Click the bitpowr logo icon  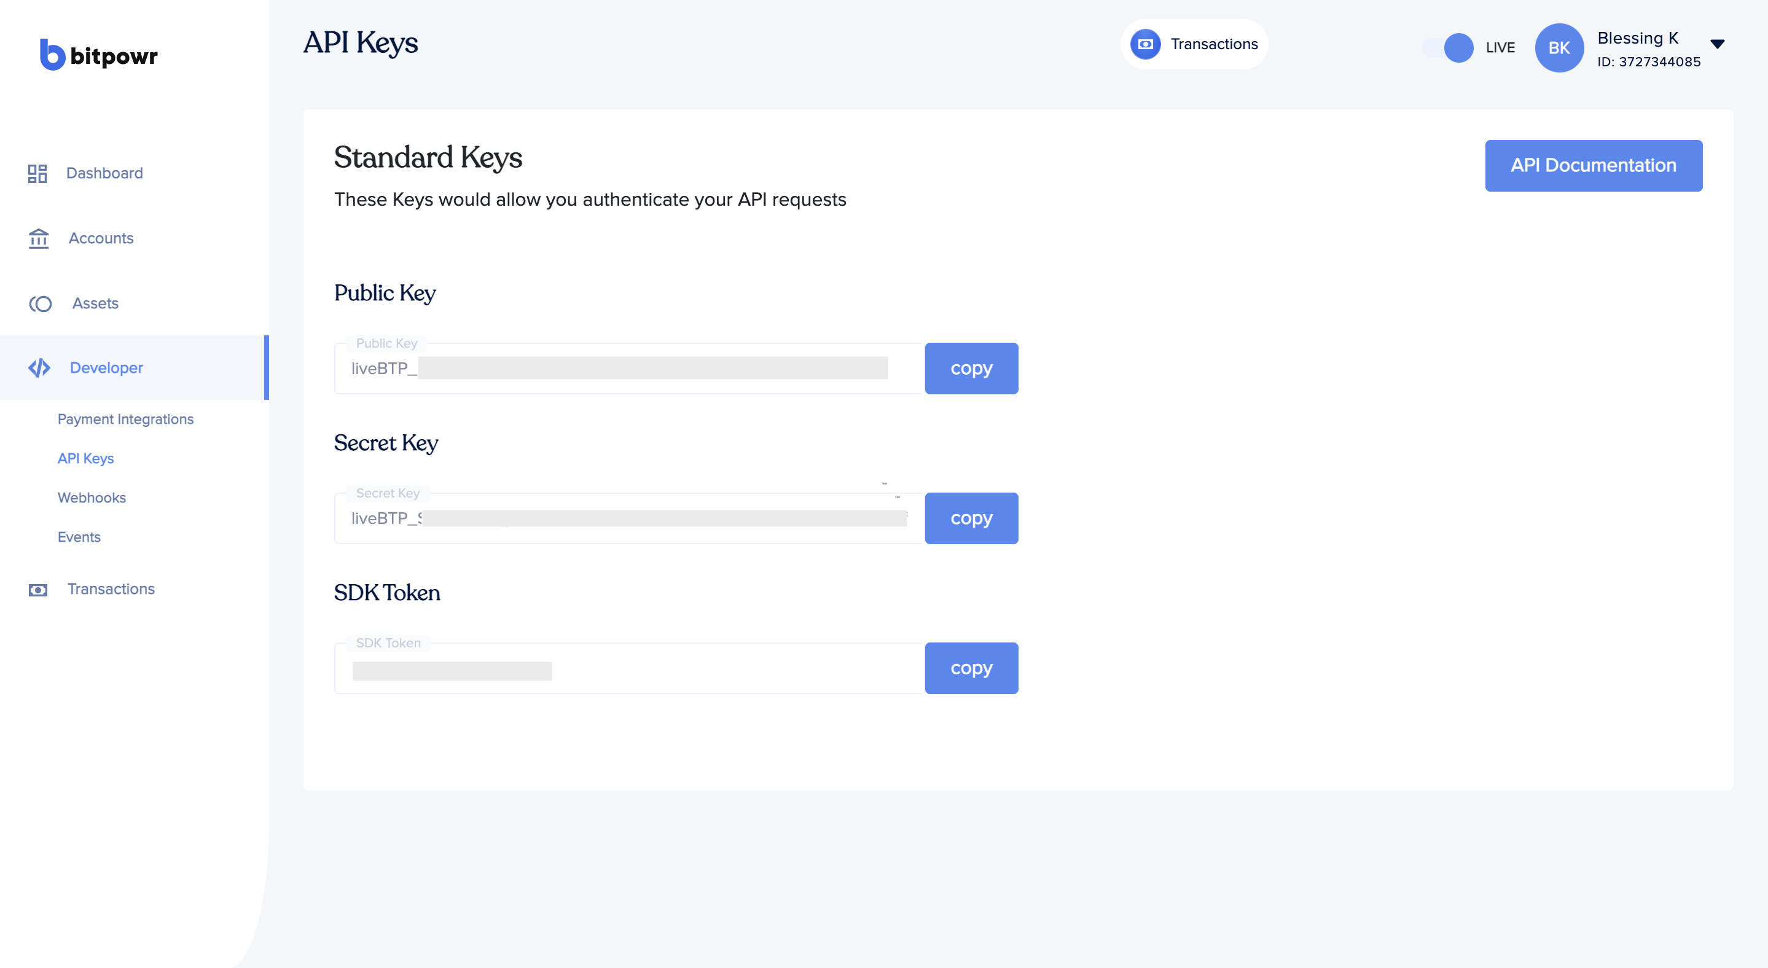coord(52,55)
